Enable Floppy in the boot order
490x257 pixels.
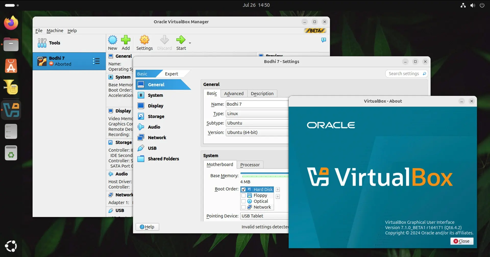click(x=244, y=195)
